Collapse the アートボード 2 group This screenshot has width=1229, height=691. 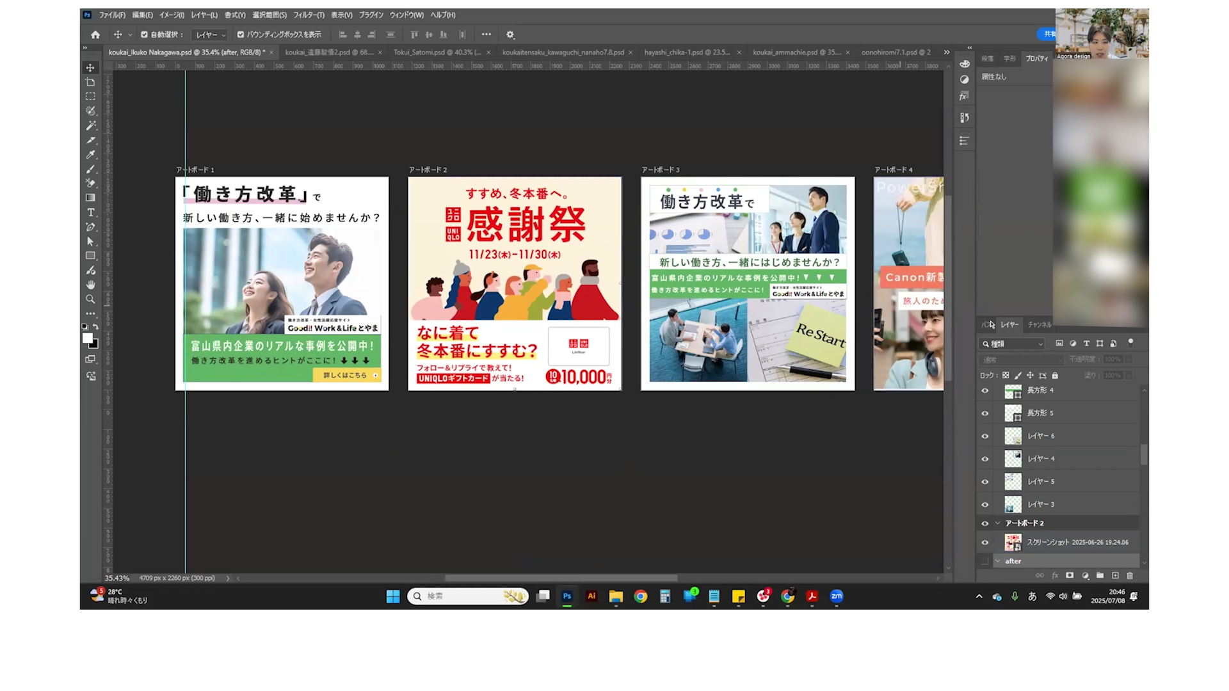pyautogui.click(x=997, y=523)
